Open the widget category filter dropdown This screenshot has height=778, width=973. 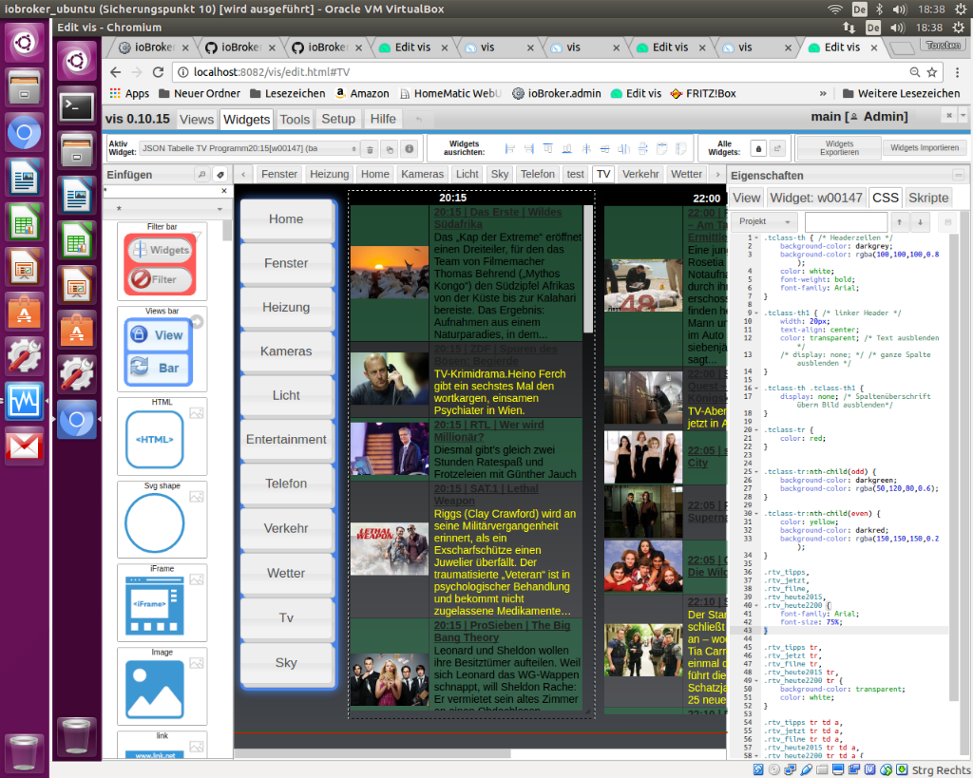click(x=167, y=209)
